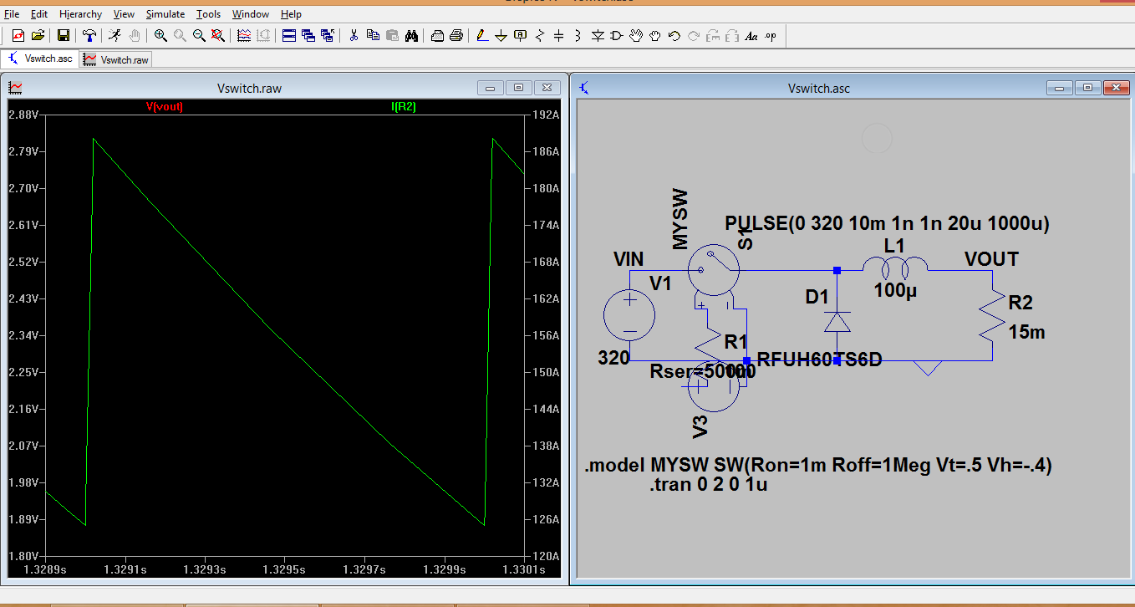
Task: Select the Text 'Aa' tool
Action: tap(751, 35)
